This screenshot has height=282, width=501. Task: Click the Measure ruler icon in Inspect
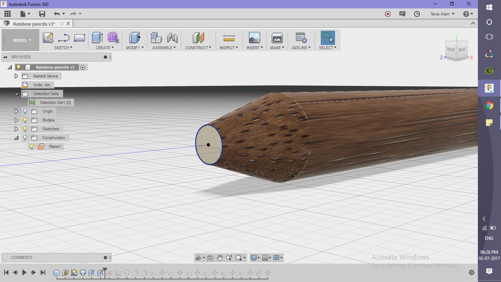point(229,38)
